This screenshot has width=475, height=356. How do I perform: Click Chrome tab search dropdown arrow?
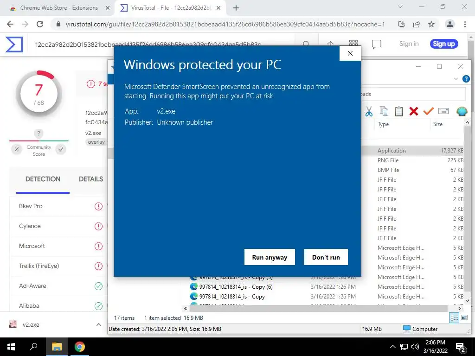[x=400, y=6]
